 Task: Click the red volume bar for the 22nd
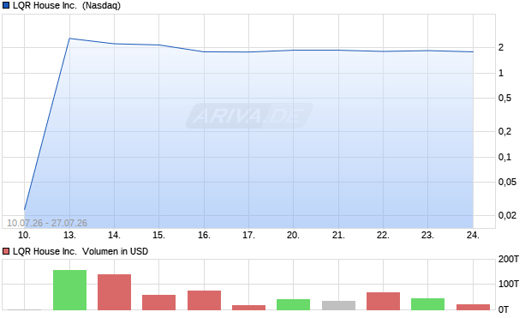[384, 301]
